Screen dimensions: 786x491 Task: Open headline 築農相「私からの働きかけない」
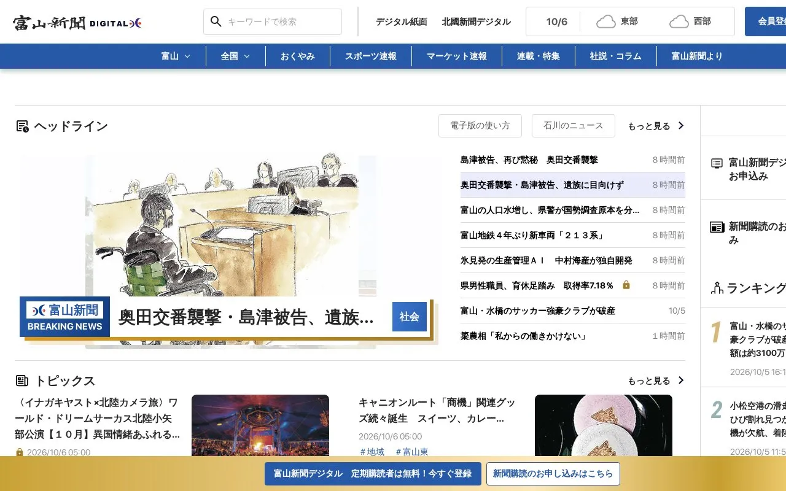point(524,336)
